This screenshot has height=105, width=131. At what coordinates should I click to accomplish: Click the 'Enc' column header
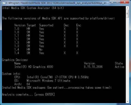[79, 25]
